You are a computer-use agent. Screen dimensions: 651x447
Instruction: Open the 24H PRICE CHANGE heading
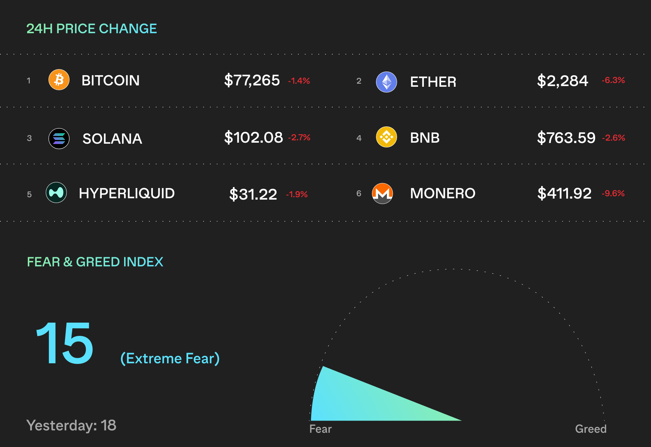pyautogui.click(x=92, y=29)
